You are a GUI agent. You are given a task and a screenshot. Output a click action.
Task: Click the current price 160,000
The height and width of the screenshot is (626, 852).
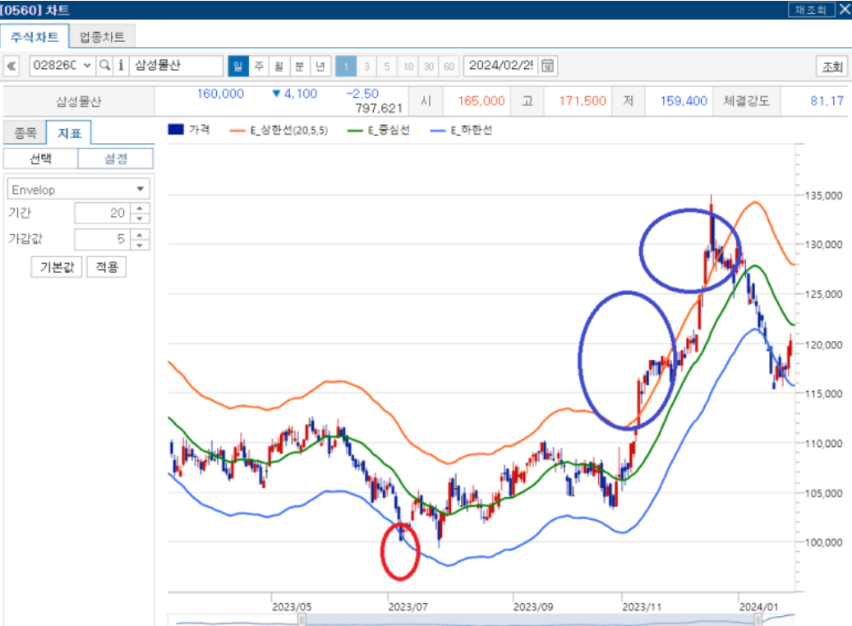point(220,94)
